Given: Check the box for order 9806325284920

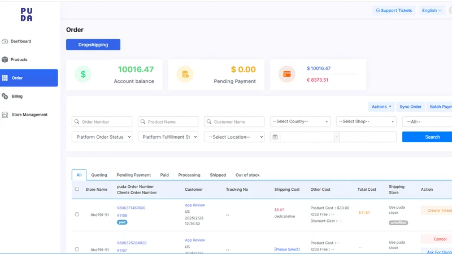Looking at the screenshot, I should pos(77,249).
